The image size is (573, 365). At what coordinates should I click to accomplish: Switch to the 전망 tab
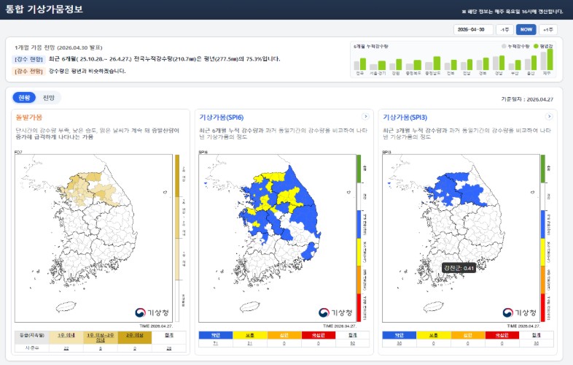(x=49, y=97)
